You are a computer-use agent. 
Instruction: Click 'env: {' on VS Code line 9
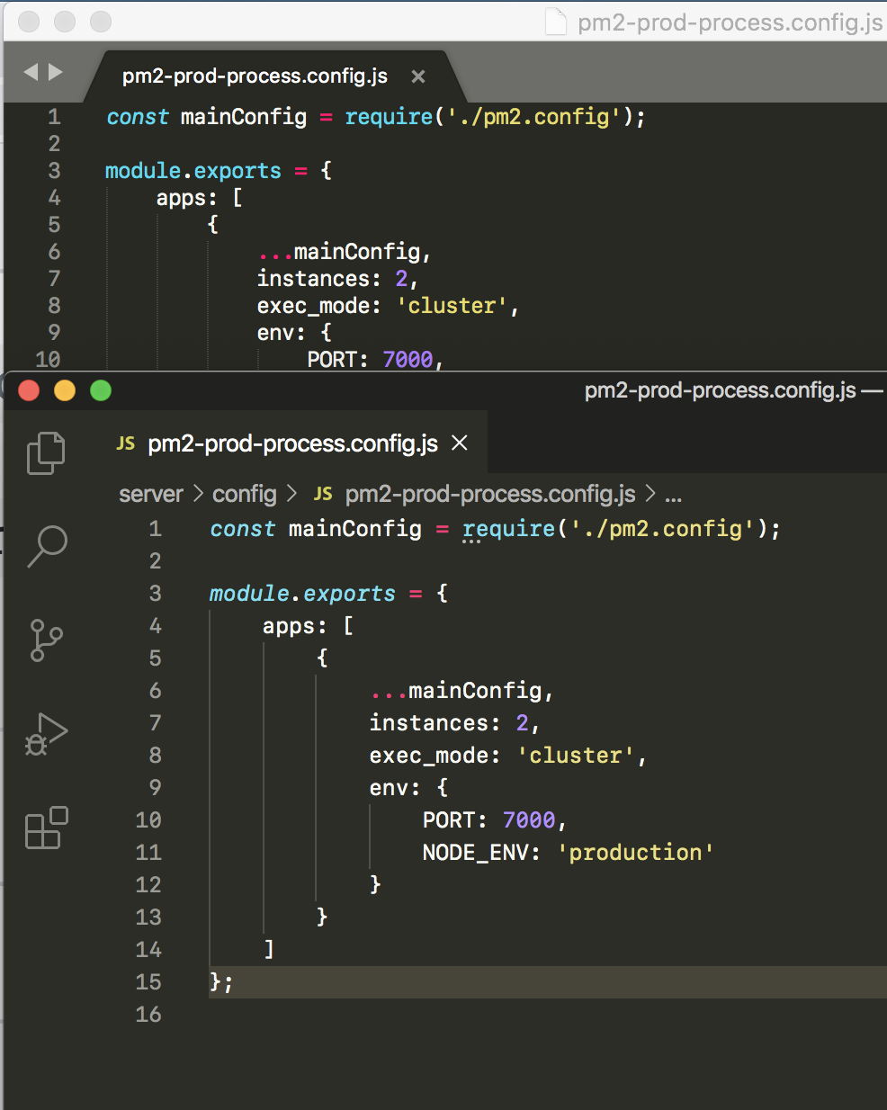(409, 788)
